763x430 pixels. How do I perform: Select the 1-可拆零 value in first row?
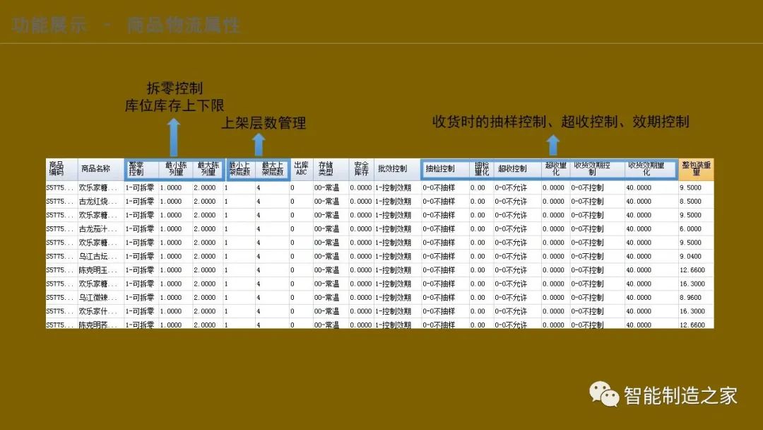click(140, 187)
